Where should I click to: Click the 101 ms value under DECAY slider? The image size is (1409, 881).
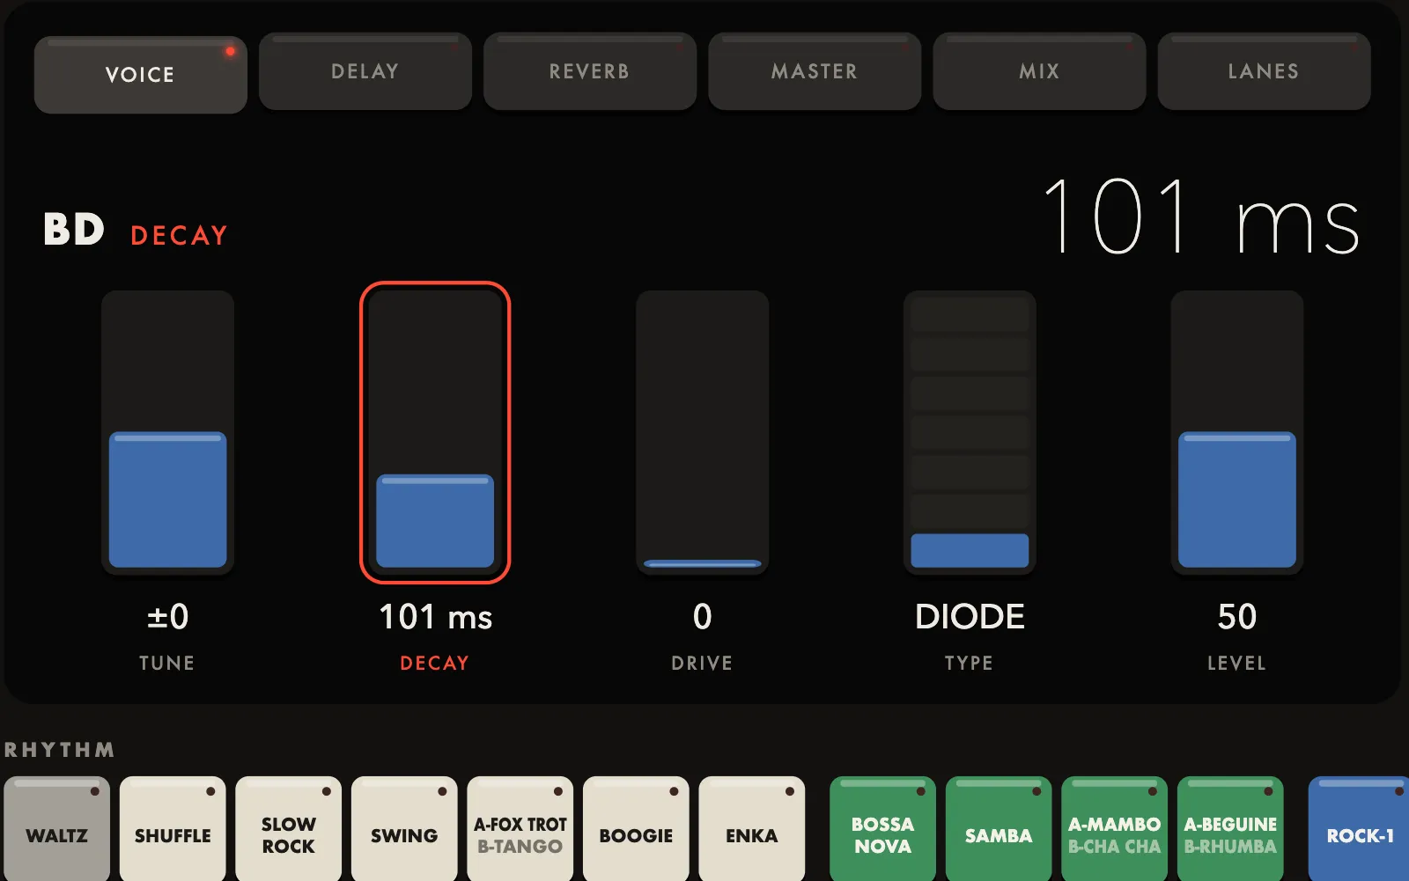pos(435,617)
